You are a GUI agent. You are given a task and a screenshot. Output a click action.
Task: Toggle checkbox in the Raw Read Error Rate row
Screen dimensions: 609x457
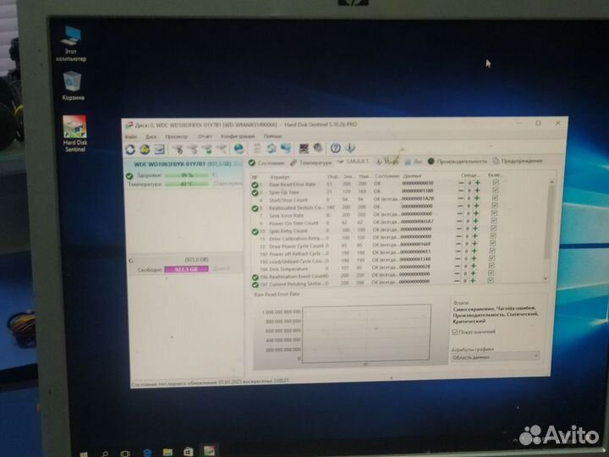[496, 182]
